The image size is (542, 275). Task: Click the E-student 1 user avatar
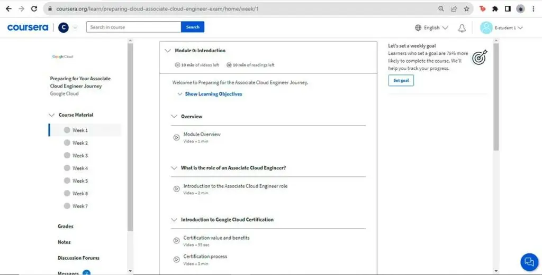tap(486, 27)
